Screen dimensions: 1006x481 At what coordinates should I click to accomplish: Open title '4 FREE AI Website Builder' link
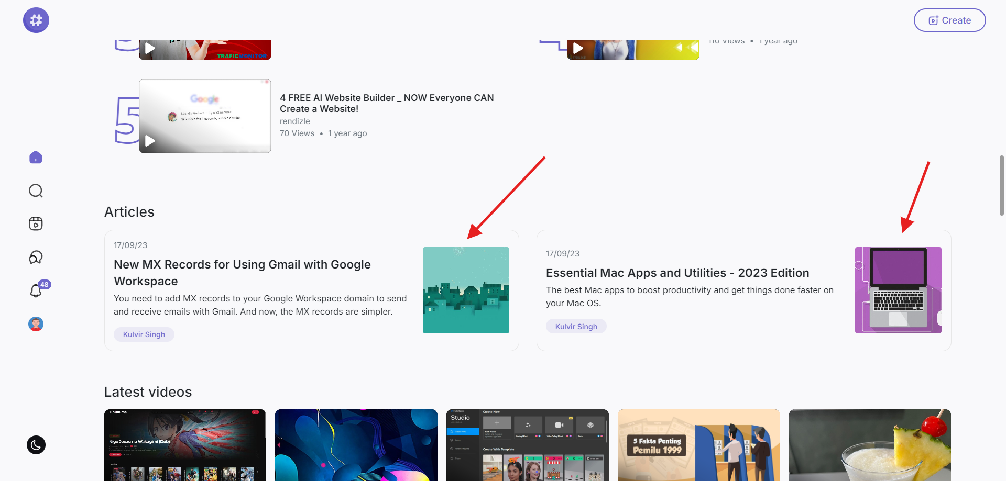point(387,103)
